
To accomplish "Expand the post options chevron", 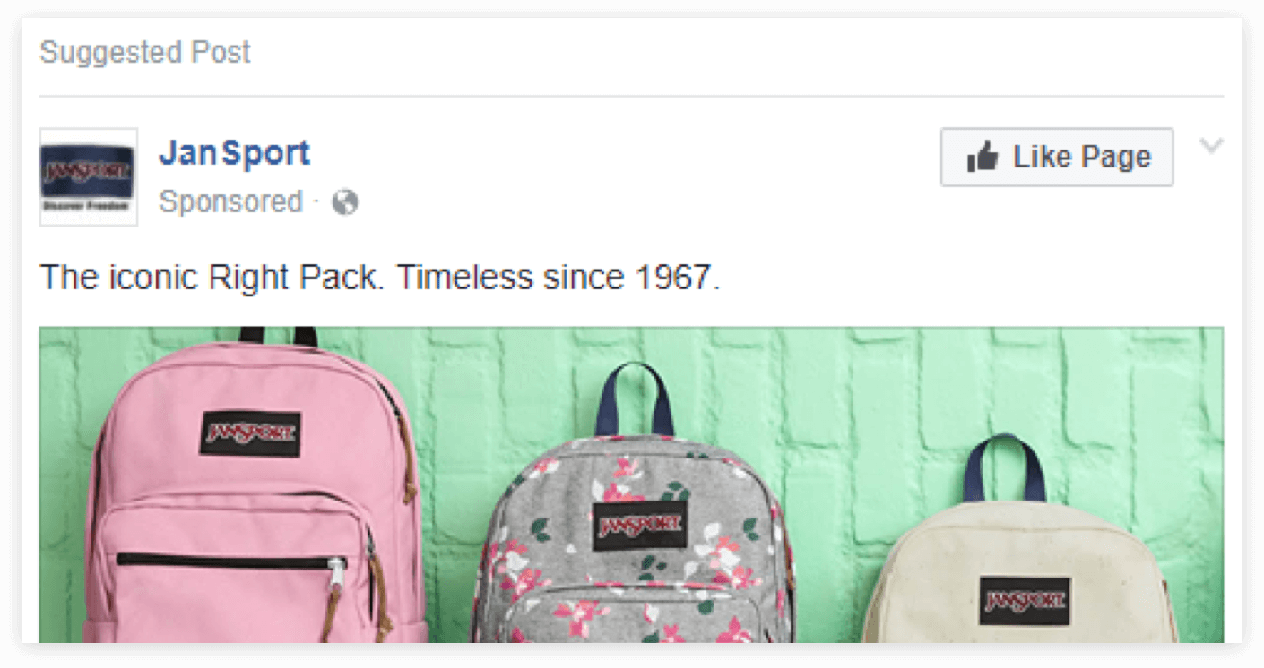I will (1211, 145).
